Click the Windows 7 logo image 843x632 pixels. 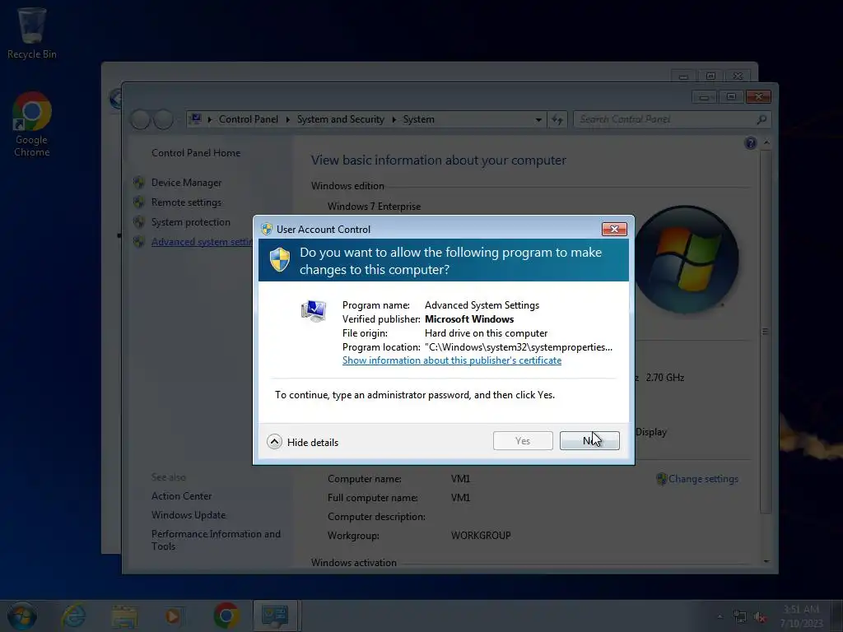point(686,259)
